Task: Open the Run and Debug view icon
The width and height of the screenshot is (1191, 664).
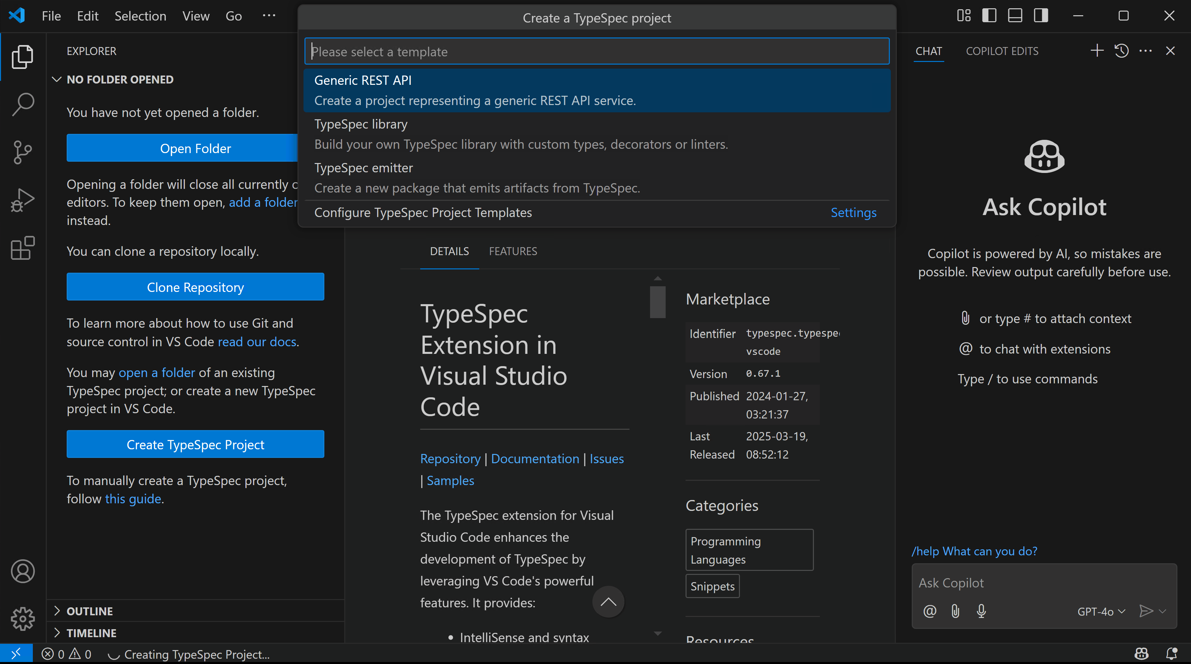Action: [22, 200]
